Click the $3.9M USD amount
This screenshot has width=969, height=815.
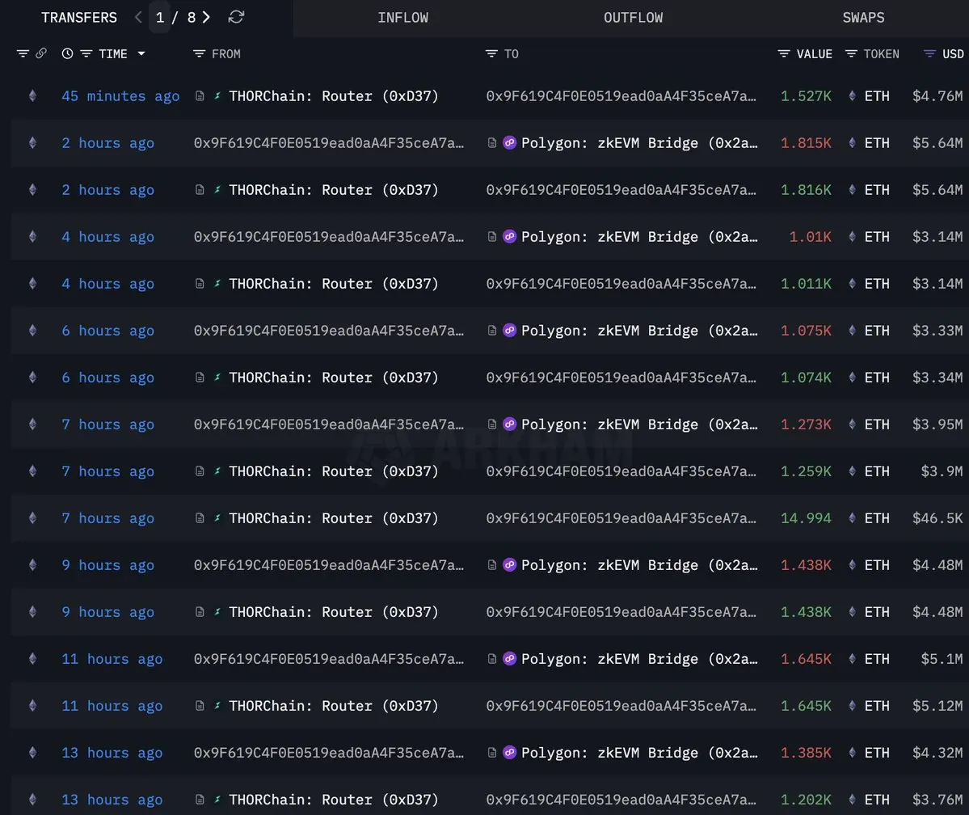pos(942,472)
